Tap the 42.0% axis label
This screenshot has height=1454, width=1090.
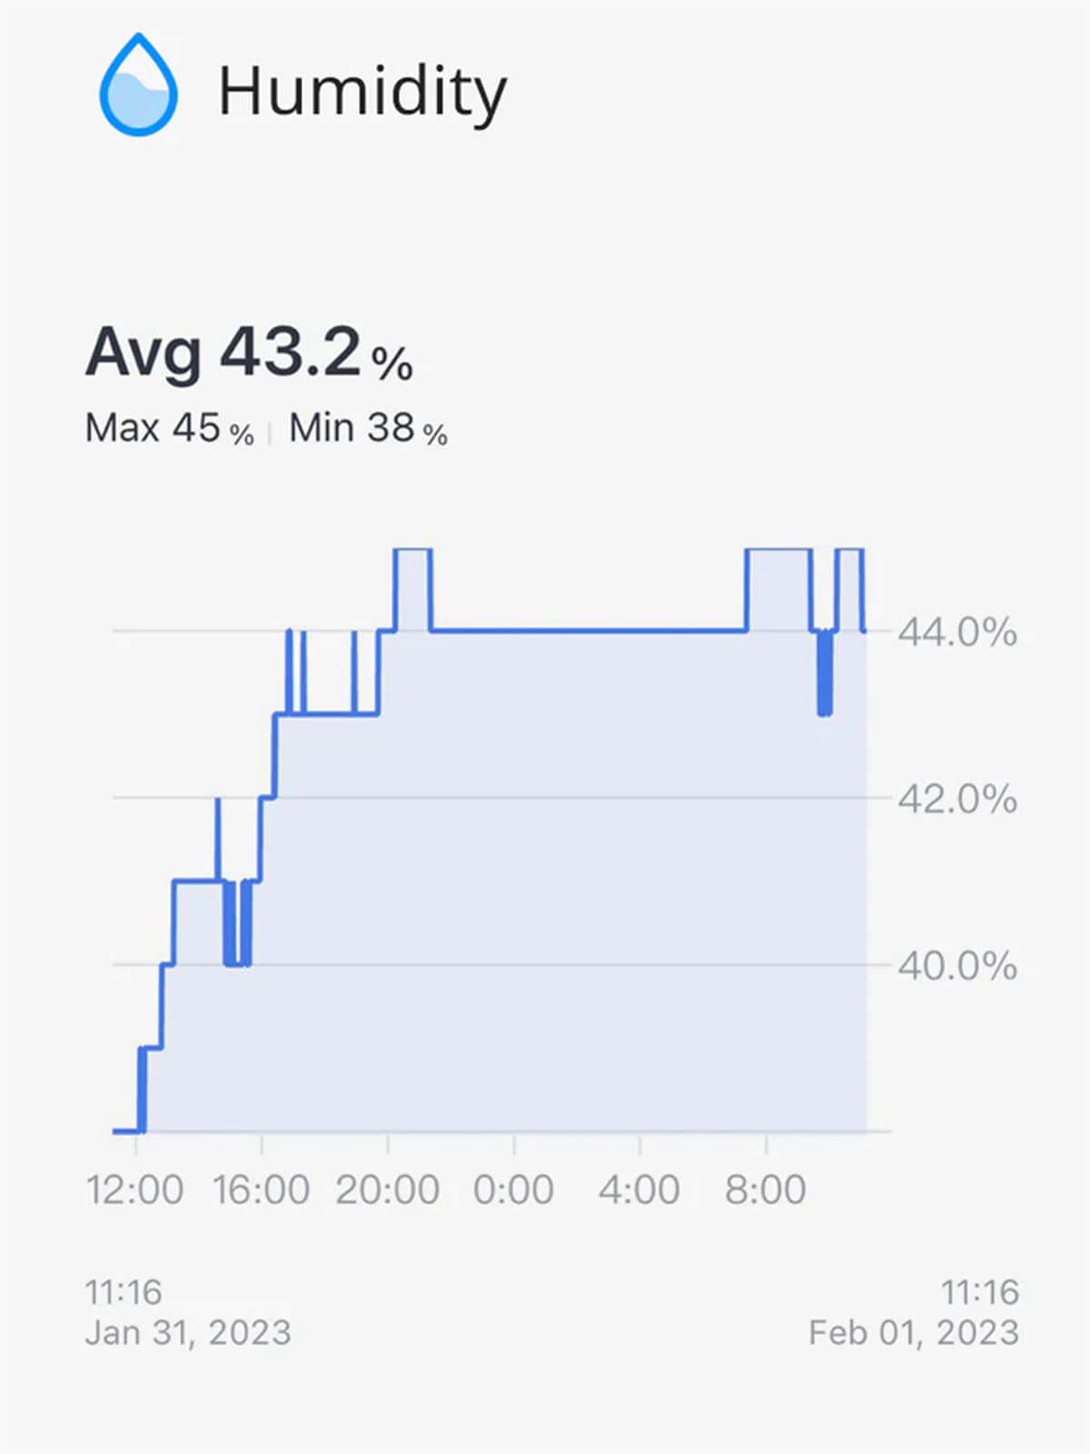957,799
